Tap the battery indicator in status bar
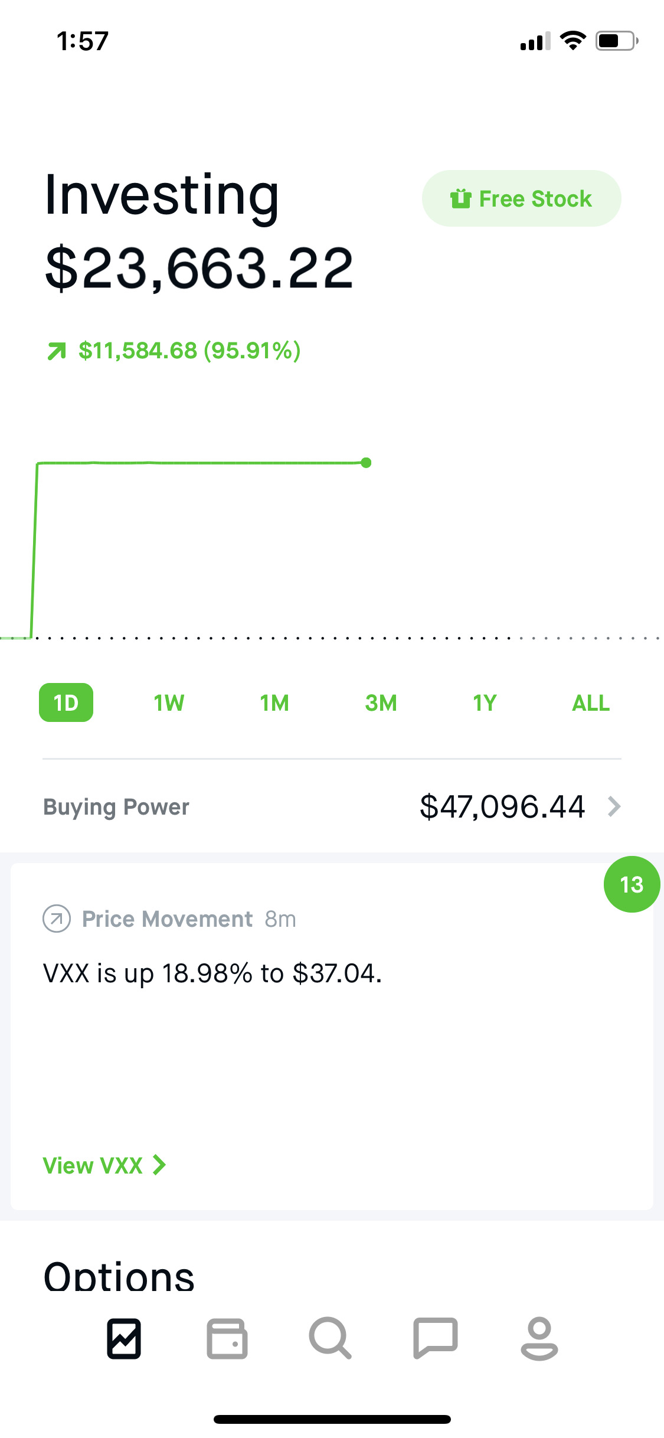 617,41
